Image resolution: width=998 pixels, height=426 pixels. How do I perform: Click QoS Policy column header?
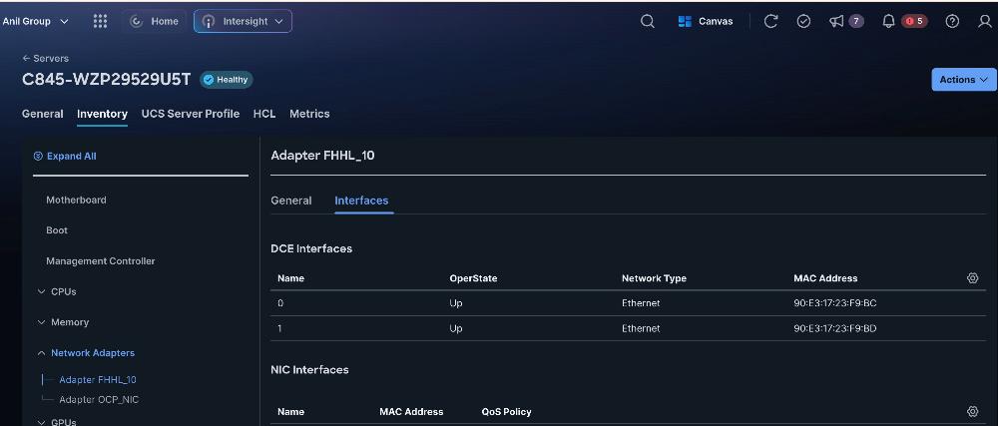(507, 411)
